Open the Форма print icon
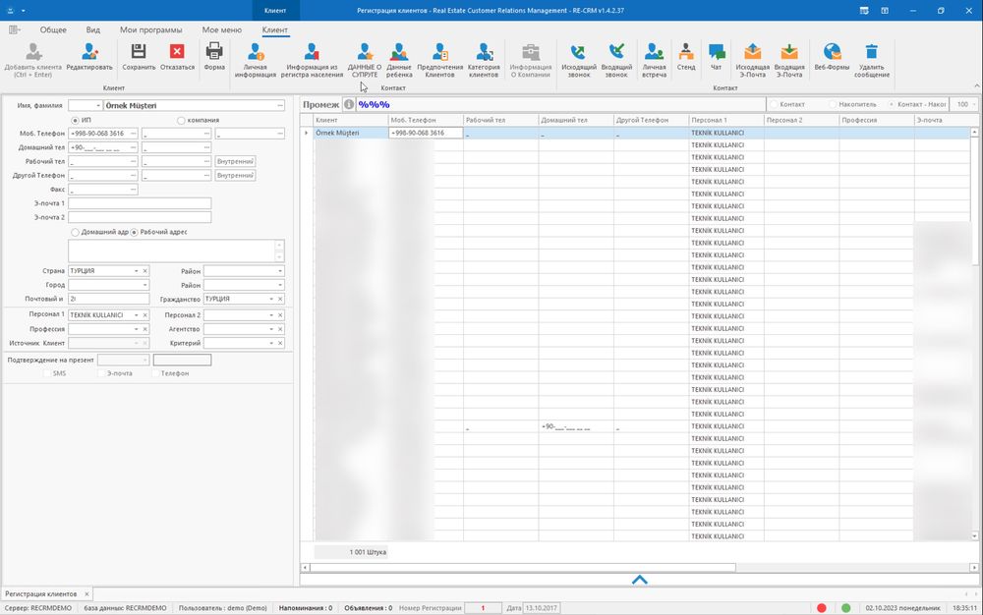The width and height of the screenshot is (983, 615). (214, 52)
